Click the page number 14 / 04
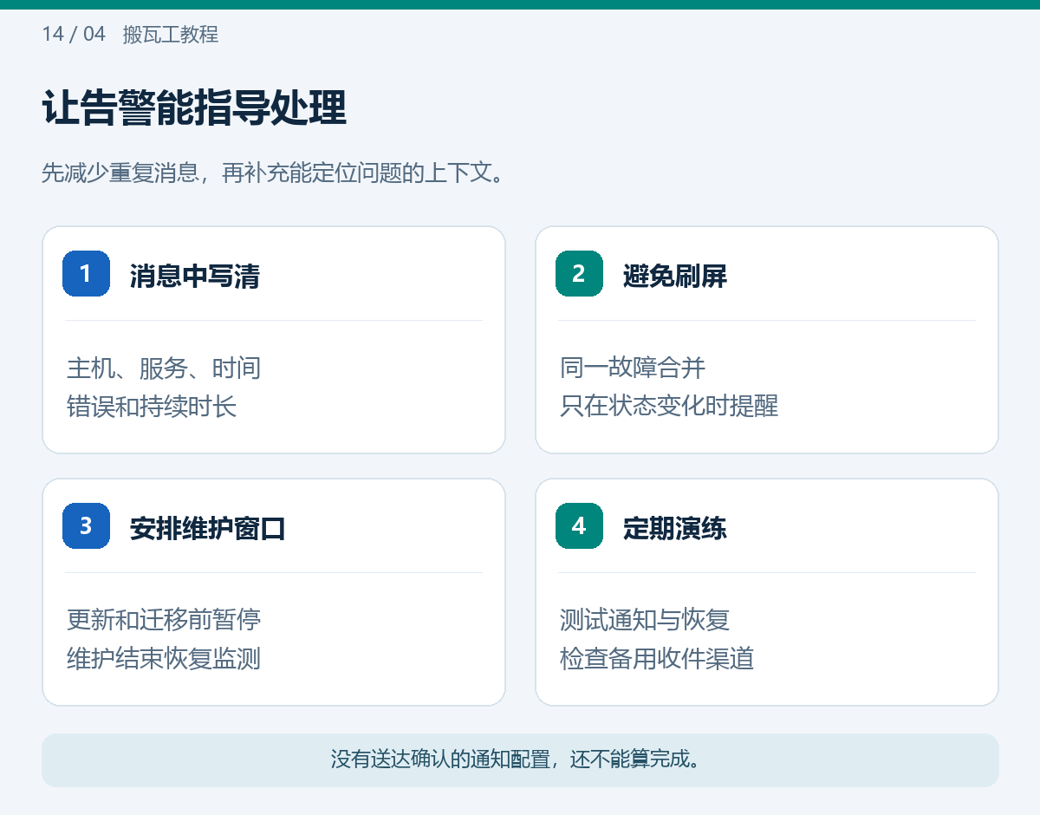1040x815 pixels. coord(74,35)
